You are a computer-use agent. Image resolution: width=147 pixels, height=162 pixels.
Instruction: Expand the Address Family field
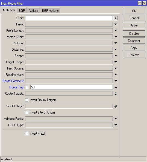coord(116,119)
